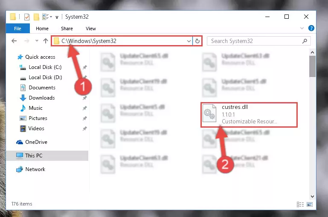Select OneDrive in navigation pane

click(x=36, y=142)
